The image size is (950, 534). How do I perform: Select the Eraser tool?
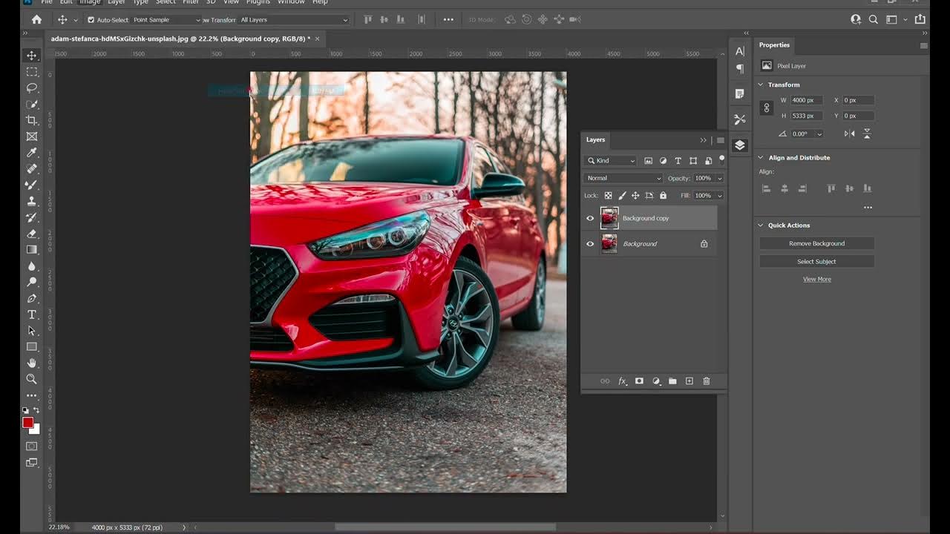32,234
